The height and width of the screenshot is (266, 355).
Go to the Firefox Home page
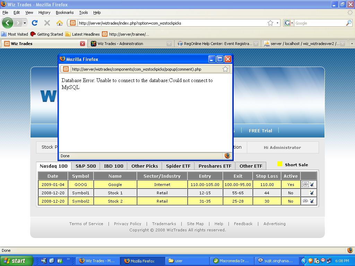(x=60, y=23)
